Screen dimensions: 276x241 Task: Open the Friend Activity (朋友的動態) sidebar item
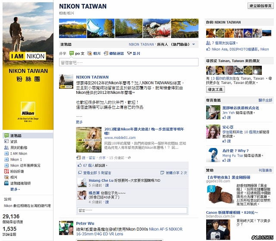pos(19,148)
